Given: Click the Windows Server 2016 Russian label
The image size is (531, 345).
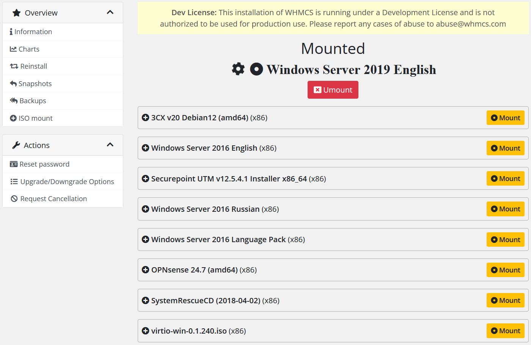Looking at the screenshot, I should [x=205, y=209].
